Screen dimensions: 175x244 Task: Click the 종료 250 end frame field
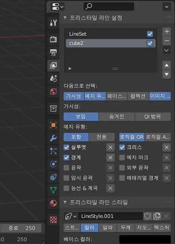[x=22, y=228]
